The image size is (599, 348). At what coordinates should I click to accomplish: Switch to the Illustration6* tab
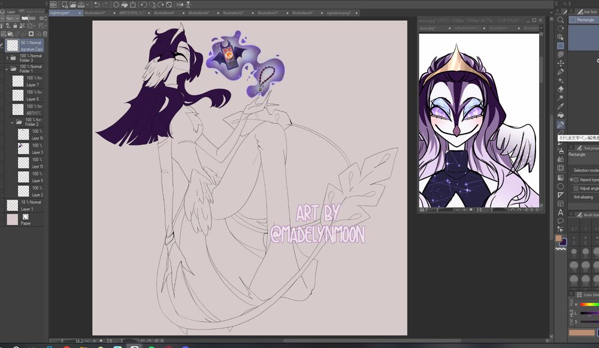pyautogui.click(x=204, y=13)
